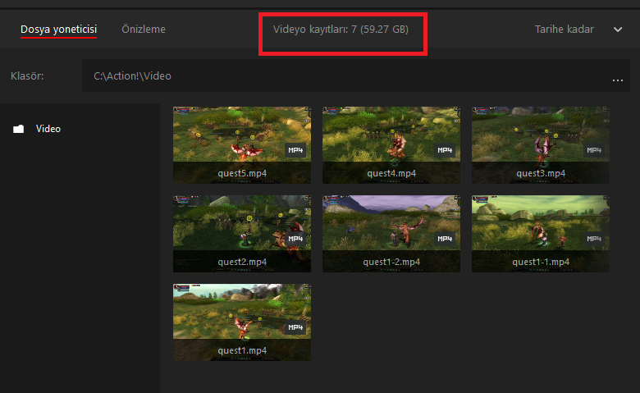640x393 pixels.
Task: Expand sorting options with chevron arrow
Action: tap(618, 30)
